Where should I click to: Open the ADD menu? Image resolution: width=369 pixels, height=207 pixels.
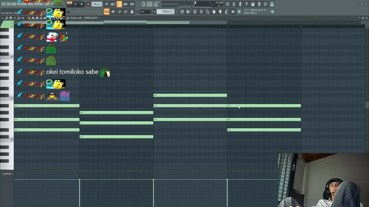(x=14, y=4)
